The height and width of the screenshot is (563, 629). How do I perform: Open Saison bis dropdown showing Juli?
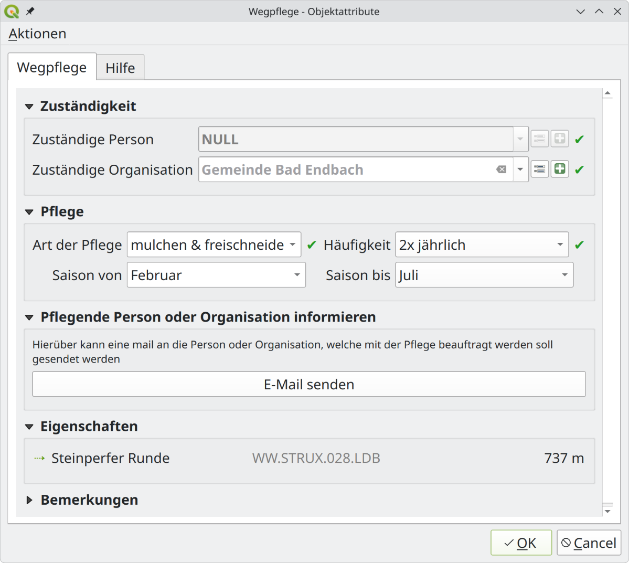point(484,275)
